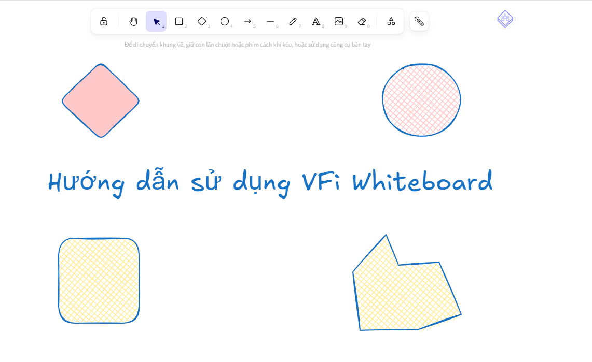Switch to the Selection tool
592x362 pixels.
pos(156,21)
